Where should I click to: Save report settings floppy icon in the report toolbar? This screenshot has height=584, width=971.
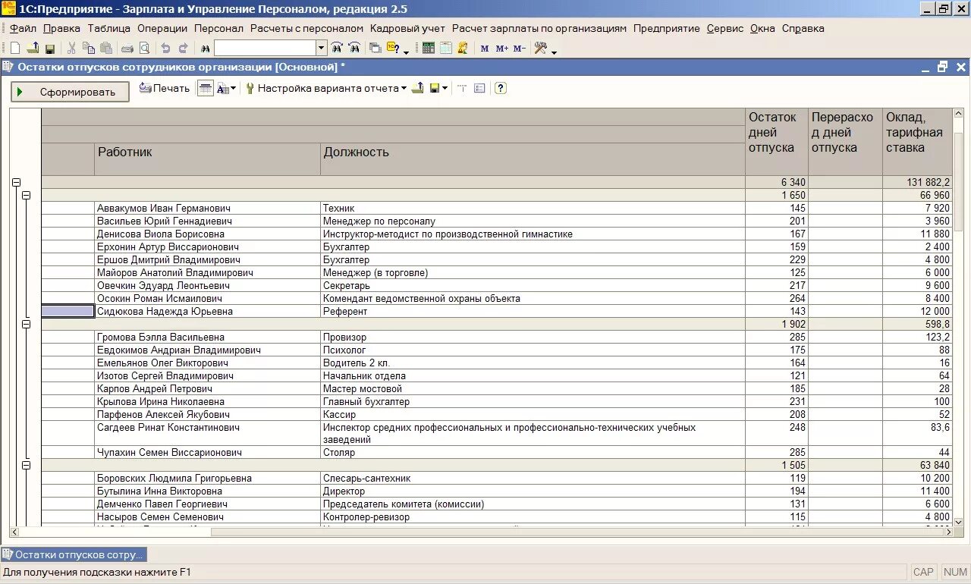click(435, 88)
